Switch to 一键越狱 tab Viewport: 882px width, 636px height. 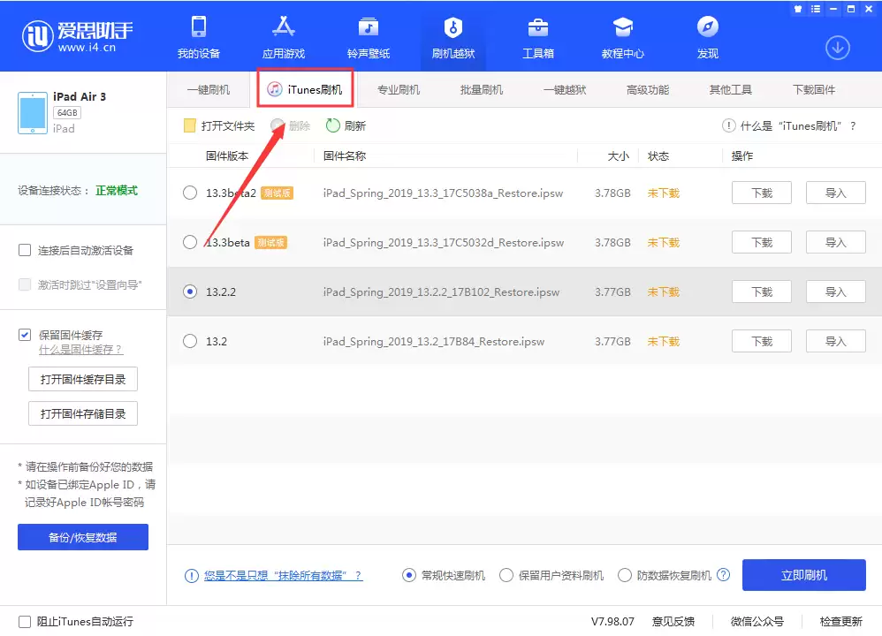click(x=565, y=90)
